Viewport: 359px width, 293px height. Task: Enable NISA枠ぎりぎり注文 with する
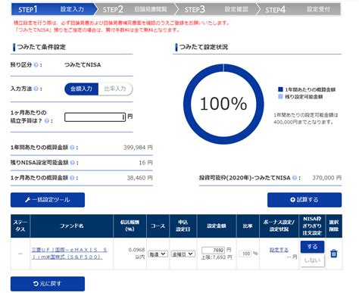coord(312,247)
